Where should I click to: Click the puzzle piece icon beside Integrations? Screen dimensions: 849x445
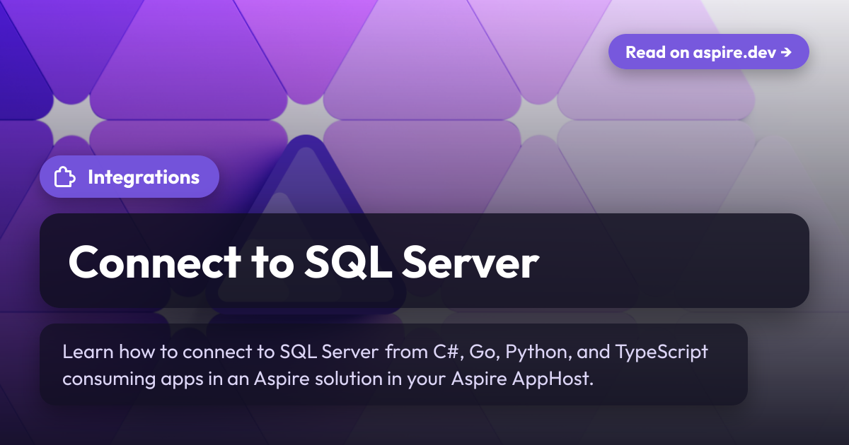pyautogui.click(x=65, y=177)
